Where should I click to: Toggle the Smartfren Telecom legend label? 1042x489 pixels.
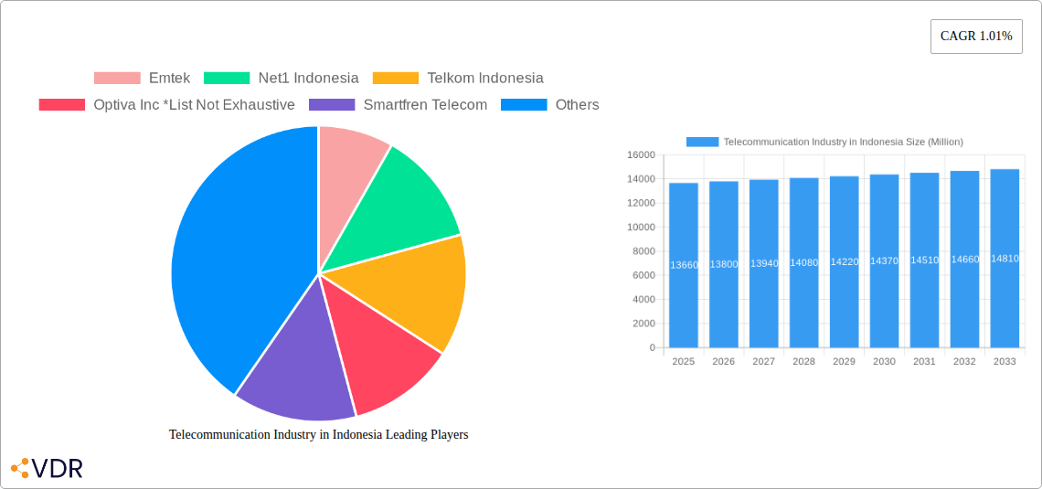[425, 104]
